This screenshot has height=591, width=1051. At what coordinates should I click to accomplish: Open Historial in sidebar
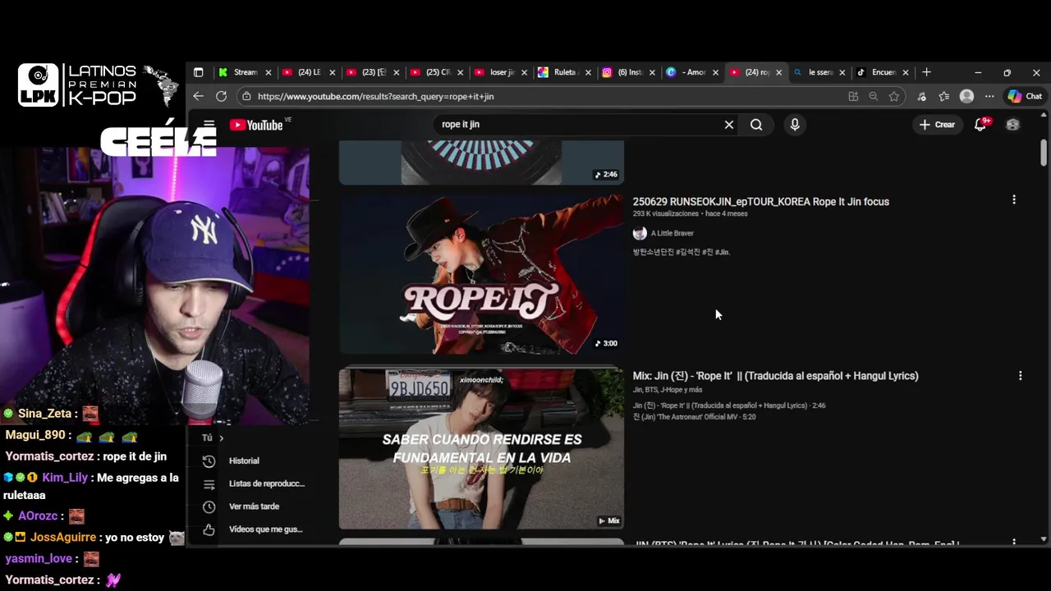pyautogui.click(x=244, y=461)
